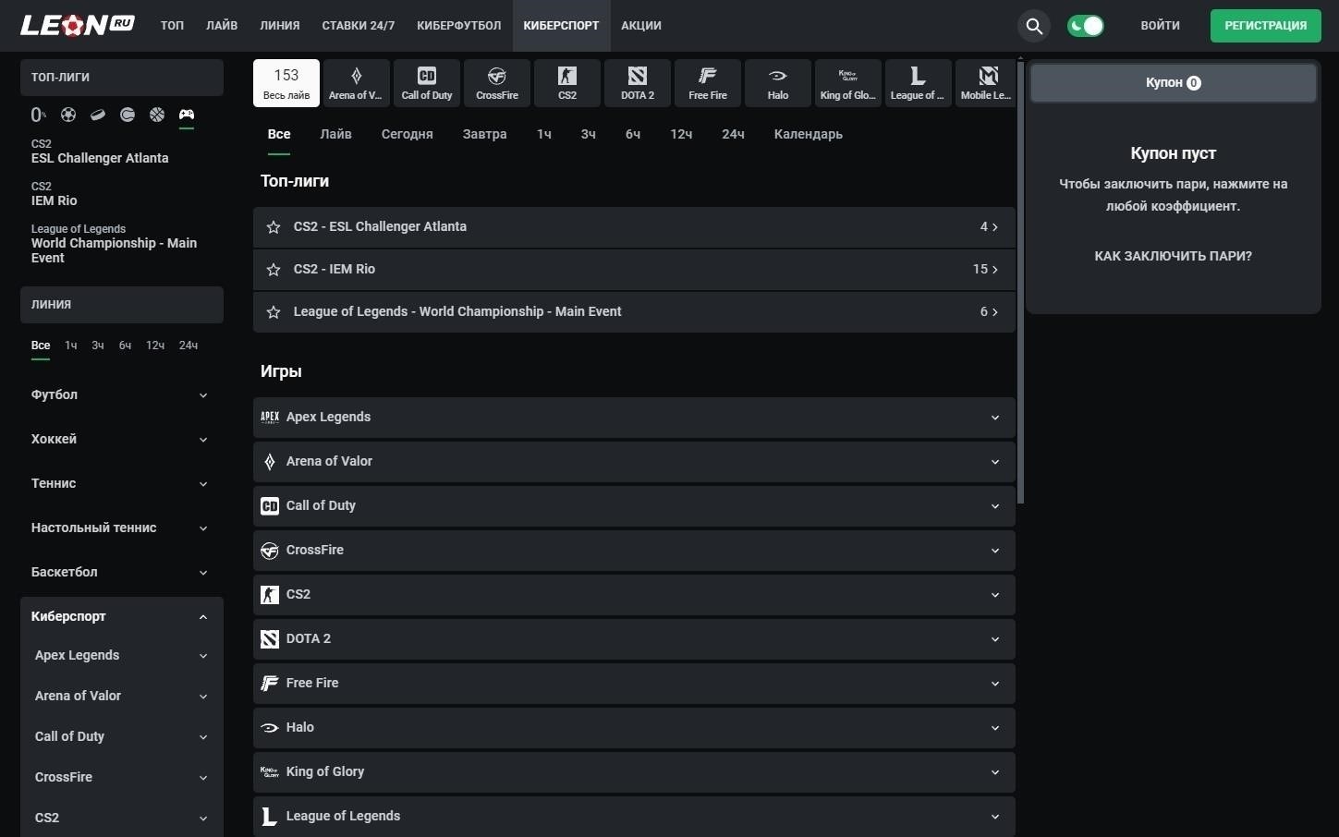Screen dimensions: 1339x837
Task: Select the CrossFire game tile
Action: click(x=497, y=83)
